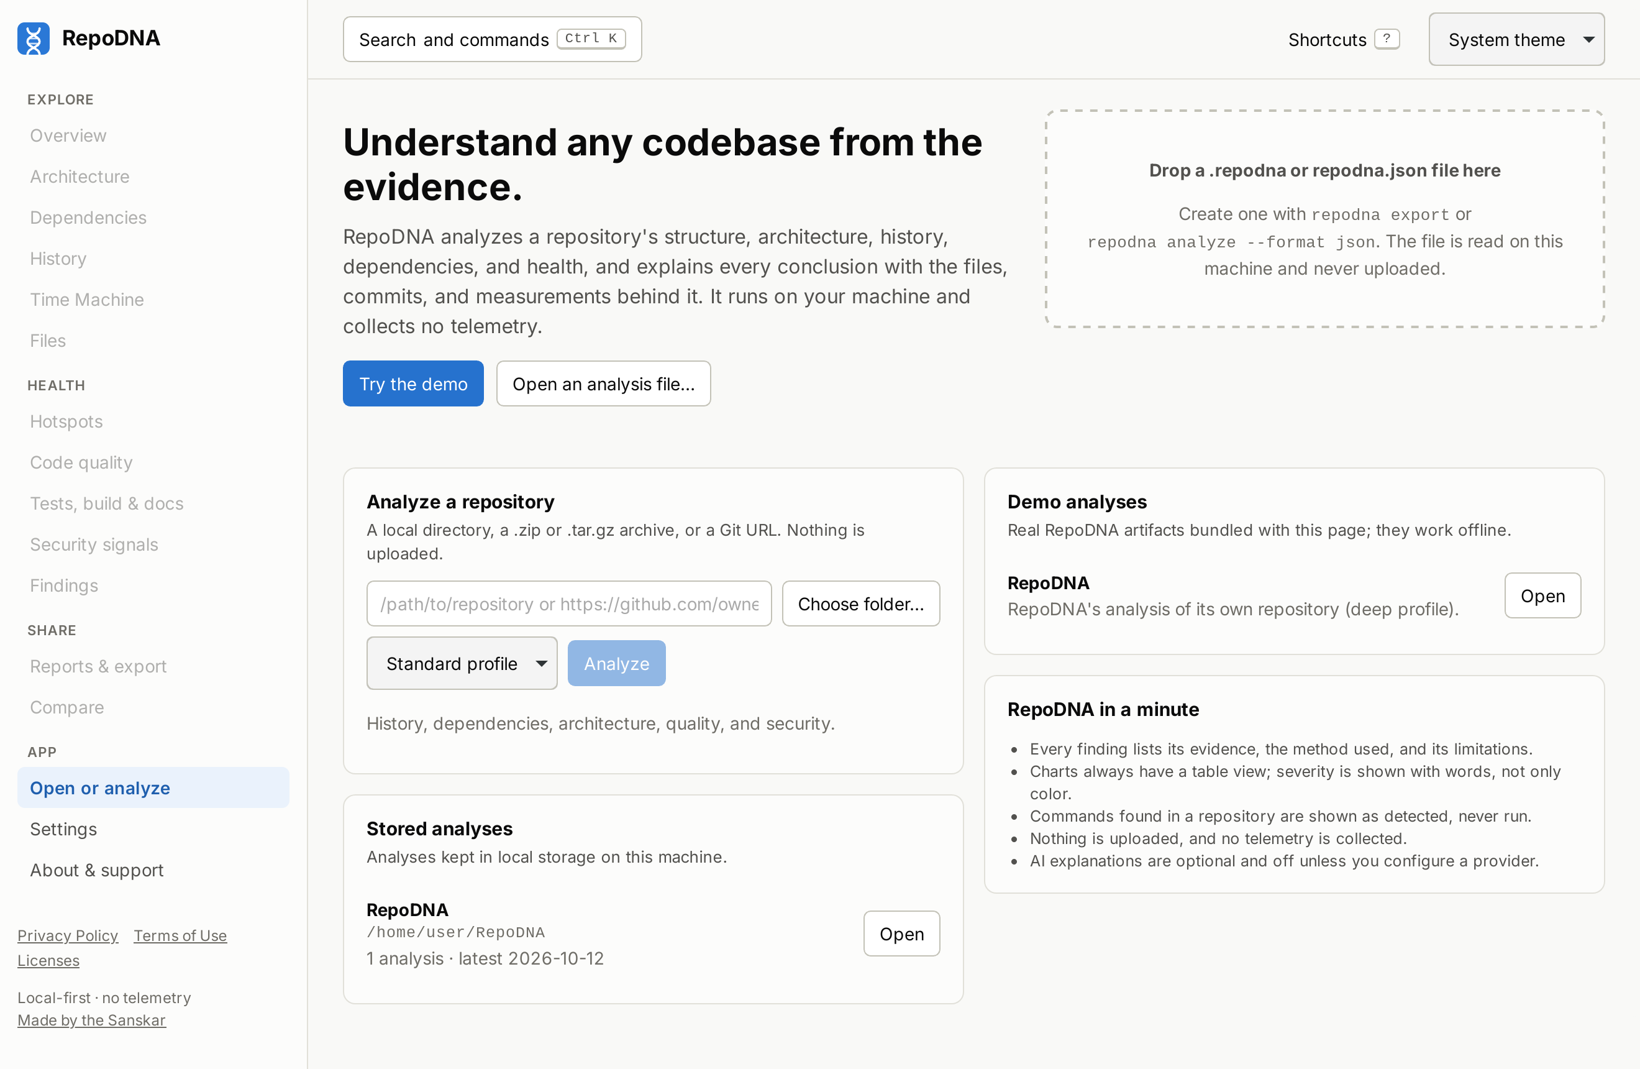This screenshot has width=1640, height=1069.
Task: Open the Licenses link
Action: tap(48, 960)
